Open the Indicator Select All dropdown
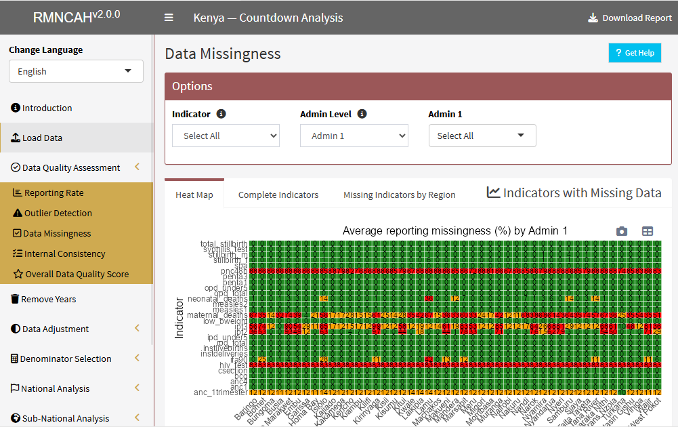Screen dimensions: 678x427 (226, 136)
